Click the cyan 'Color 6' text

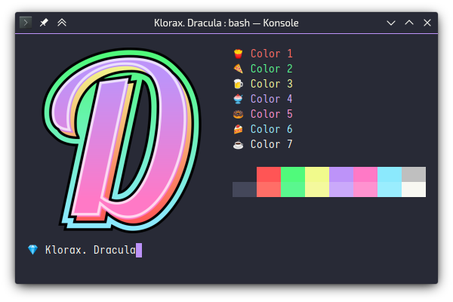coord(272,129)
